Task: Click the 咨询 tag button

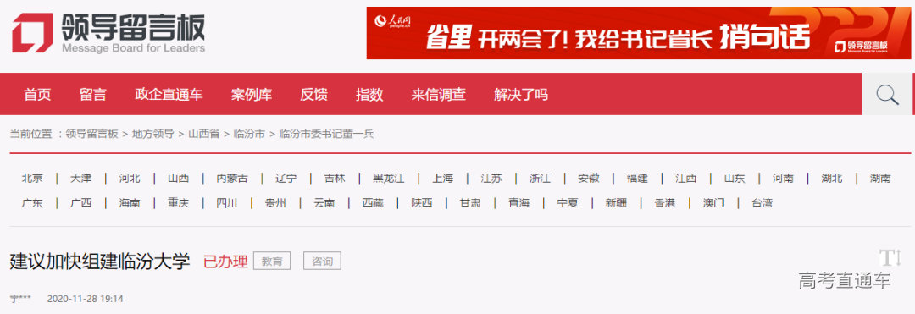Action: click(322, 262)
